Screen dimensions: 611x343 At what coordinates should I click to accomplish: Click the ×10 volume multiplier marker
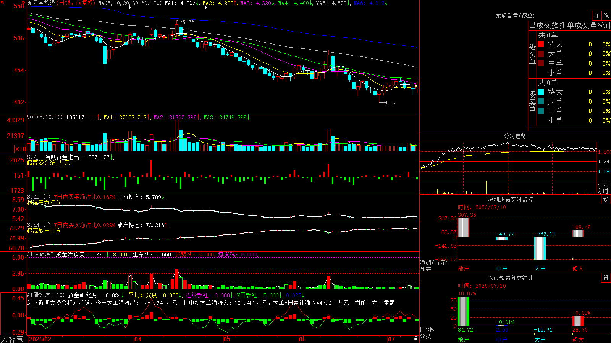click(x=20, y=149)
